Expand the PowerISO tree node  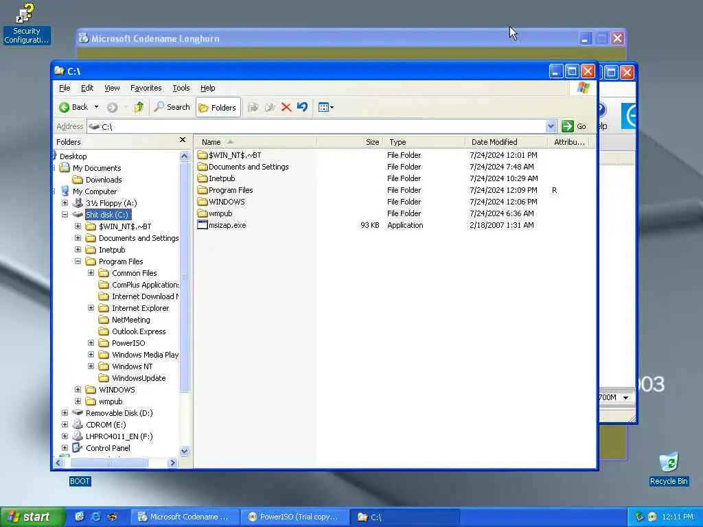91,343
